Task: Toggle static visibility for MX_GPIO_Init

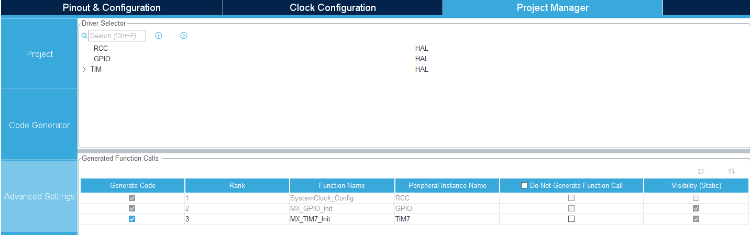Action: [x=696, y=208]
